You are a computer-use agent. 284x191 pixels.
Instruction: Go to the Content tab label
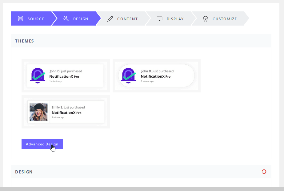(127, 19)
